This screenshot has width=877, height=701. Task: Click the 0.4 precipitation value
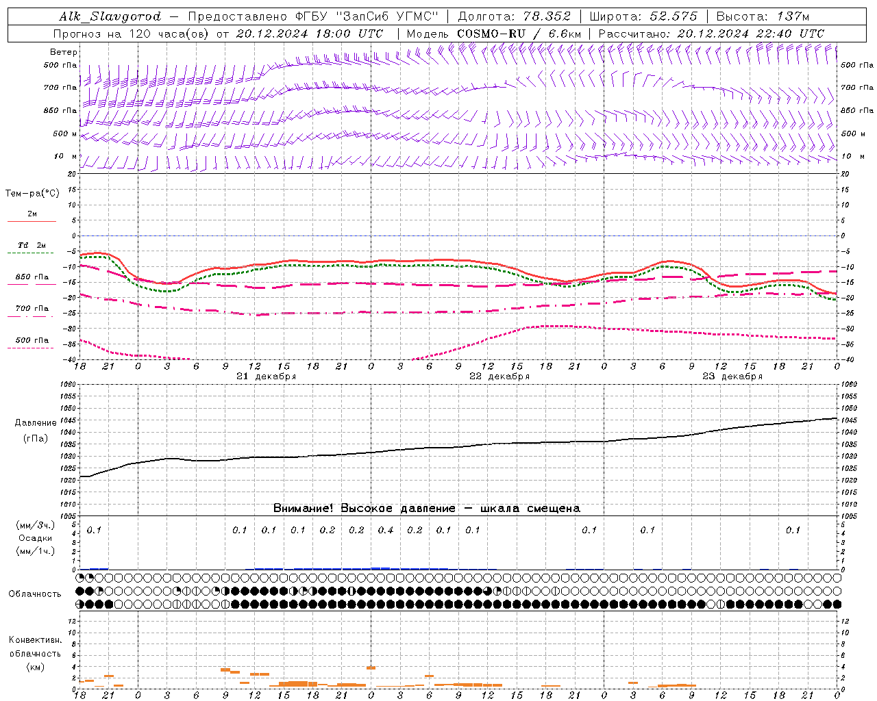coord(386,531)
